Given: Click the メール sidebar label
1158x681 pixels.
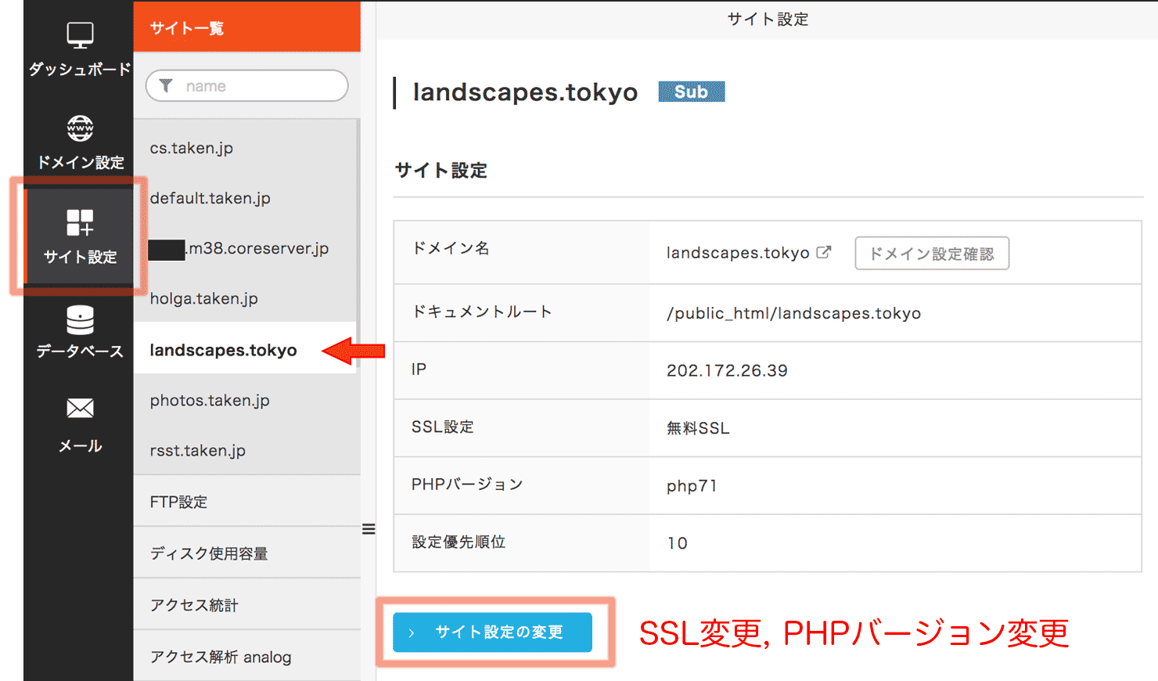Looking at the screenshot, I should 80,445.
